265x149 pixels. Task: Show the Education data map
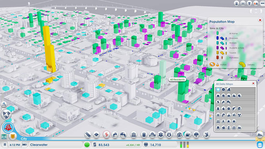click(x=239, y=109)
